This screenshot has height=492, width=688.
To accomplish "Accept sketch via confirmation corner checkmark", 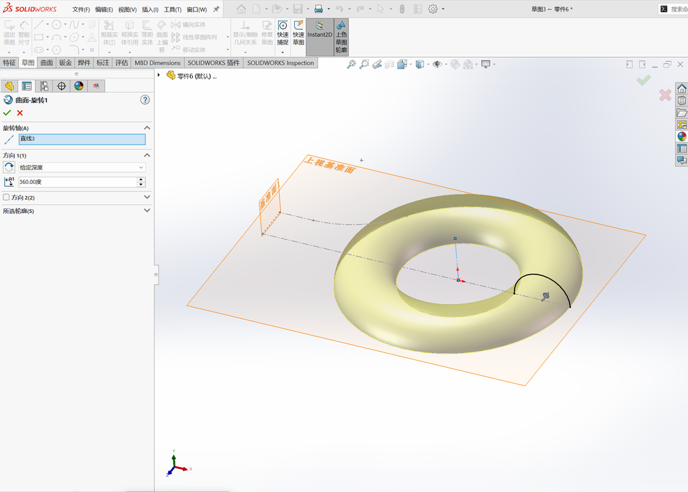I will (x=644, y=81).
